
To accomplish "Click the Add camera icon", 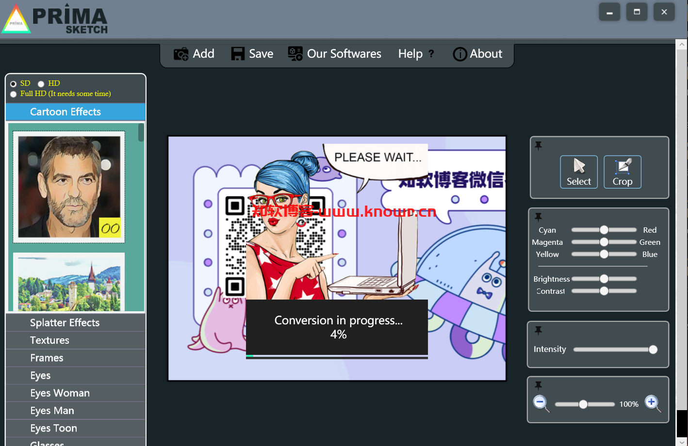I will point(181,54).
